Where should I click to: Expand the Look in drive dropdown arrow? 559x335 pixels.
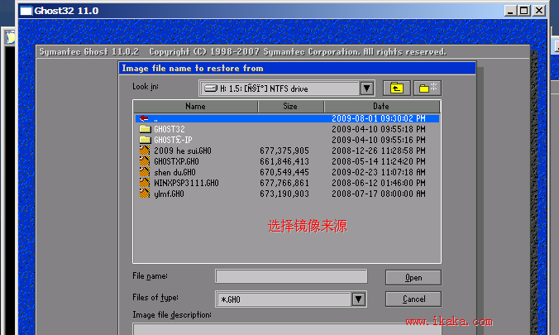coord(366,89)
